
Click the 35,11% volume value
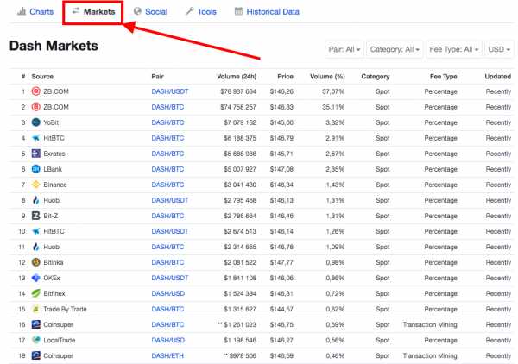[x=333, y=107]
